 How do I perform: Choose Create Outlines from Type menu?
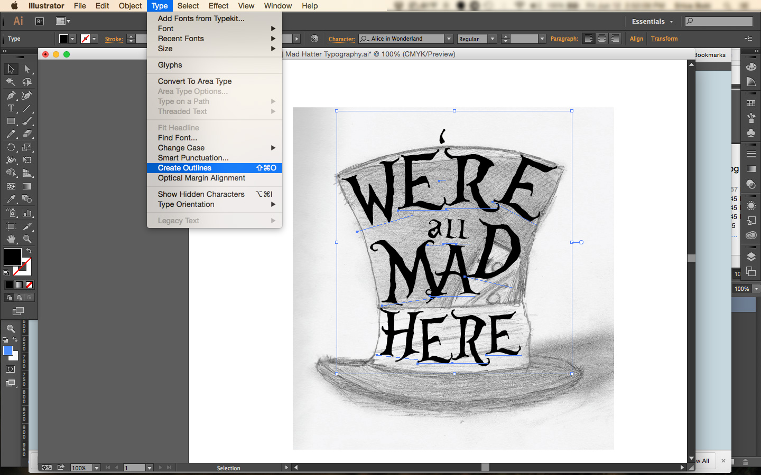215,168
